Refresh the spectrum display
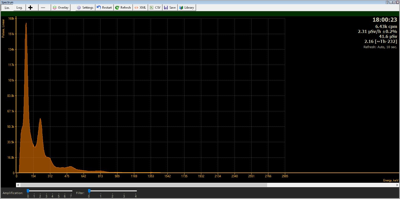 [123, 8]
